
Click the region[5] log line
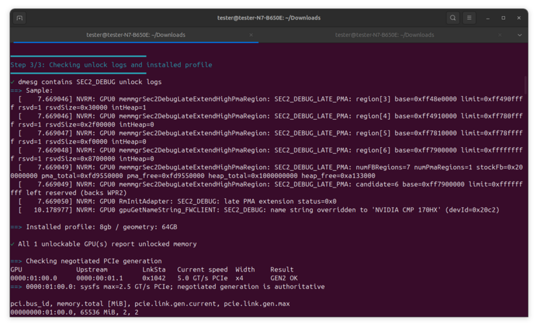pos(266,137)
